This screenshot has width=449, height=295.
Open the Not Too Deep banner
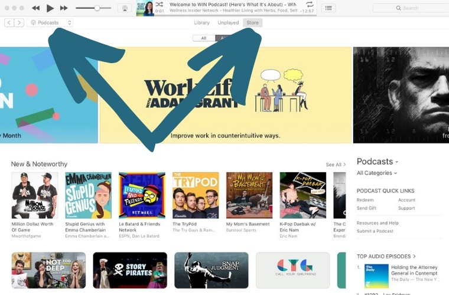pyautogui.click(x=48, y=270)
